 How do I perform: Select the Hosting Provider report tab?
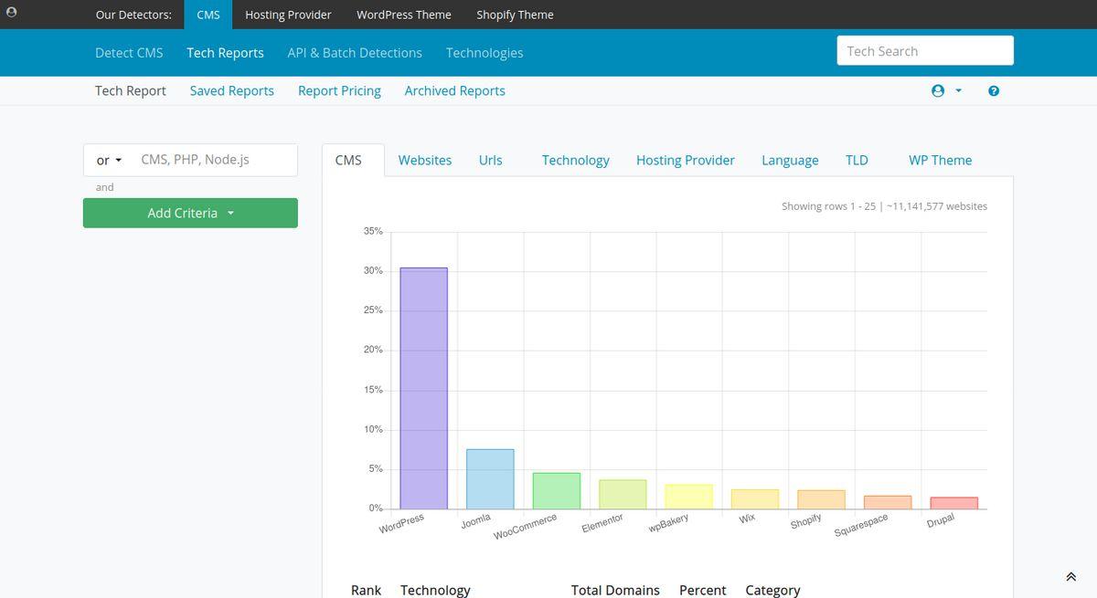(686, 160)
